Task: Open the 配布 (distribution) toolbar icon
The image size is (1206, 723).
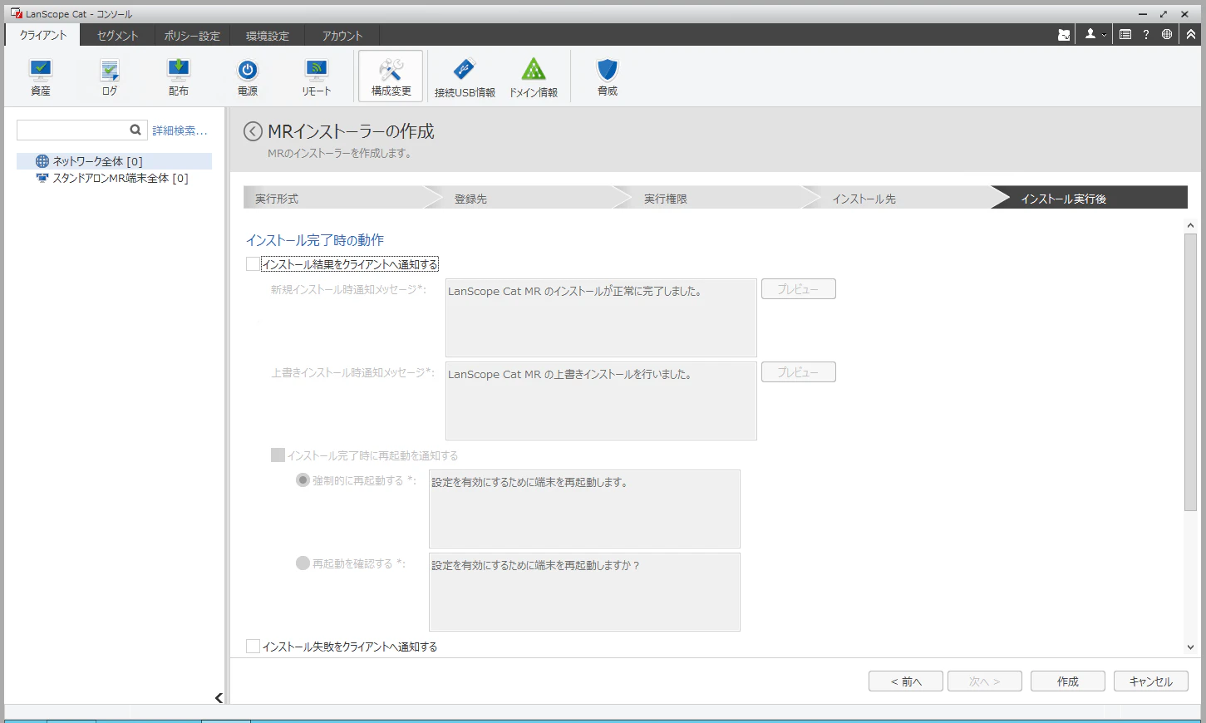Action: pos(179,76)
